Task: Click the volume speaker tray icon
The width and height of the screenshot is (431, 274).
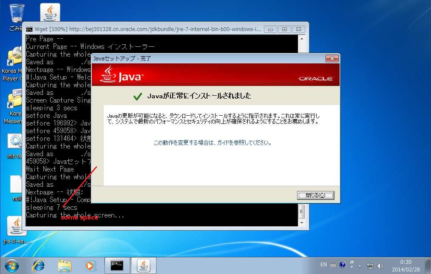Action: coord(380,266)
